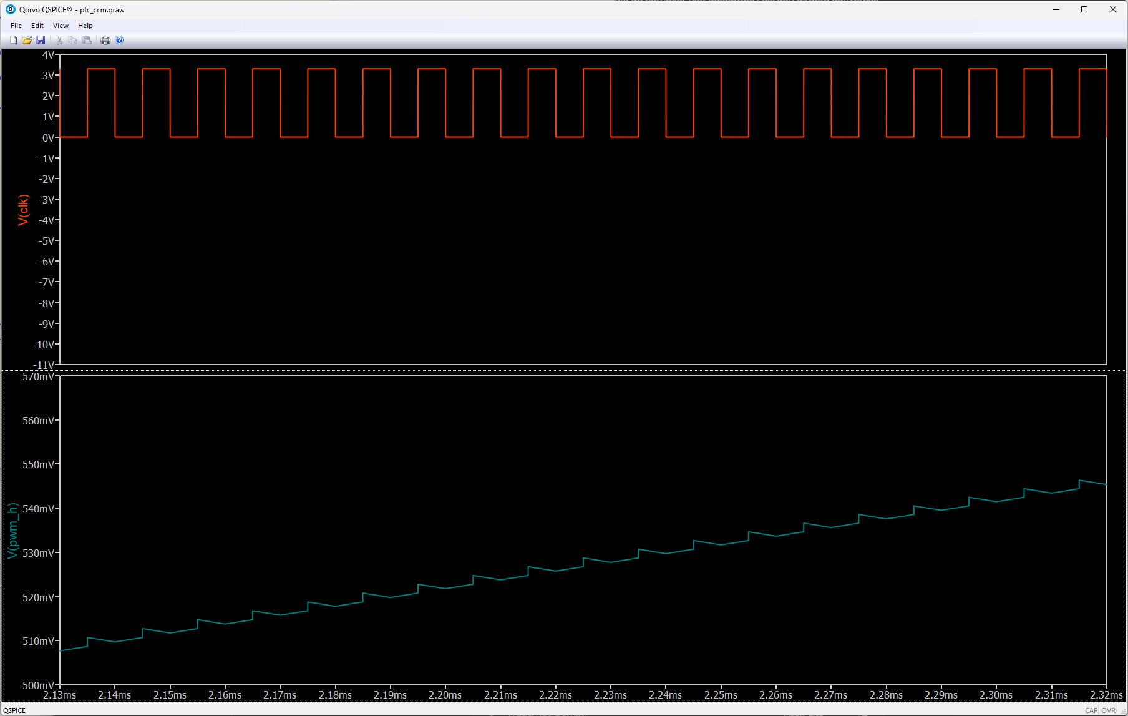Click the -5V axis label
Viewport: 1128px width, 716px height.
coord(46,241)
